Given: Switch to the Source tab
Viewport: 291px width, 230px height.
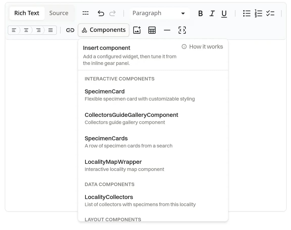Looking at the screenshot, I should [59, 13].
